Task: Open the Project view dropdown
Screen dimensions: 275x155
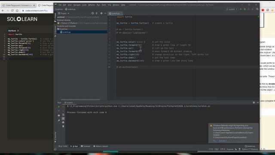Action: (x=64, y=13)
